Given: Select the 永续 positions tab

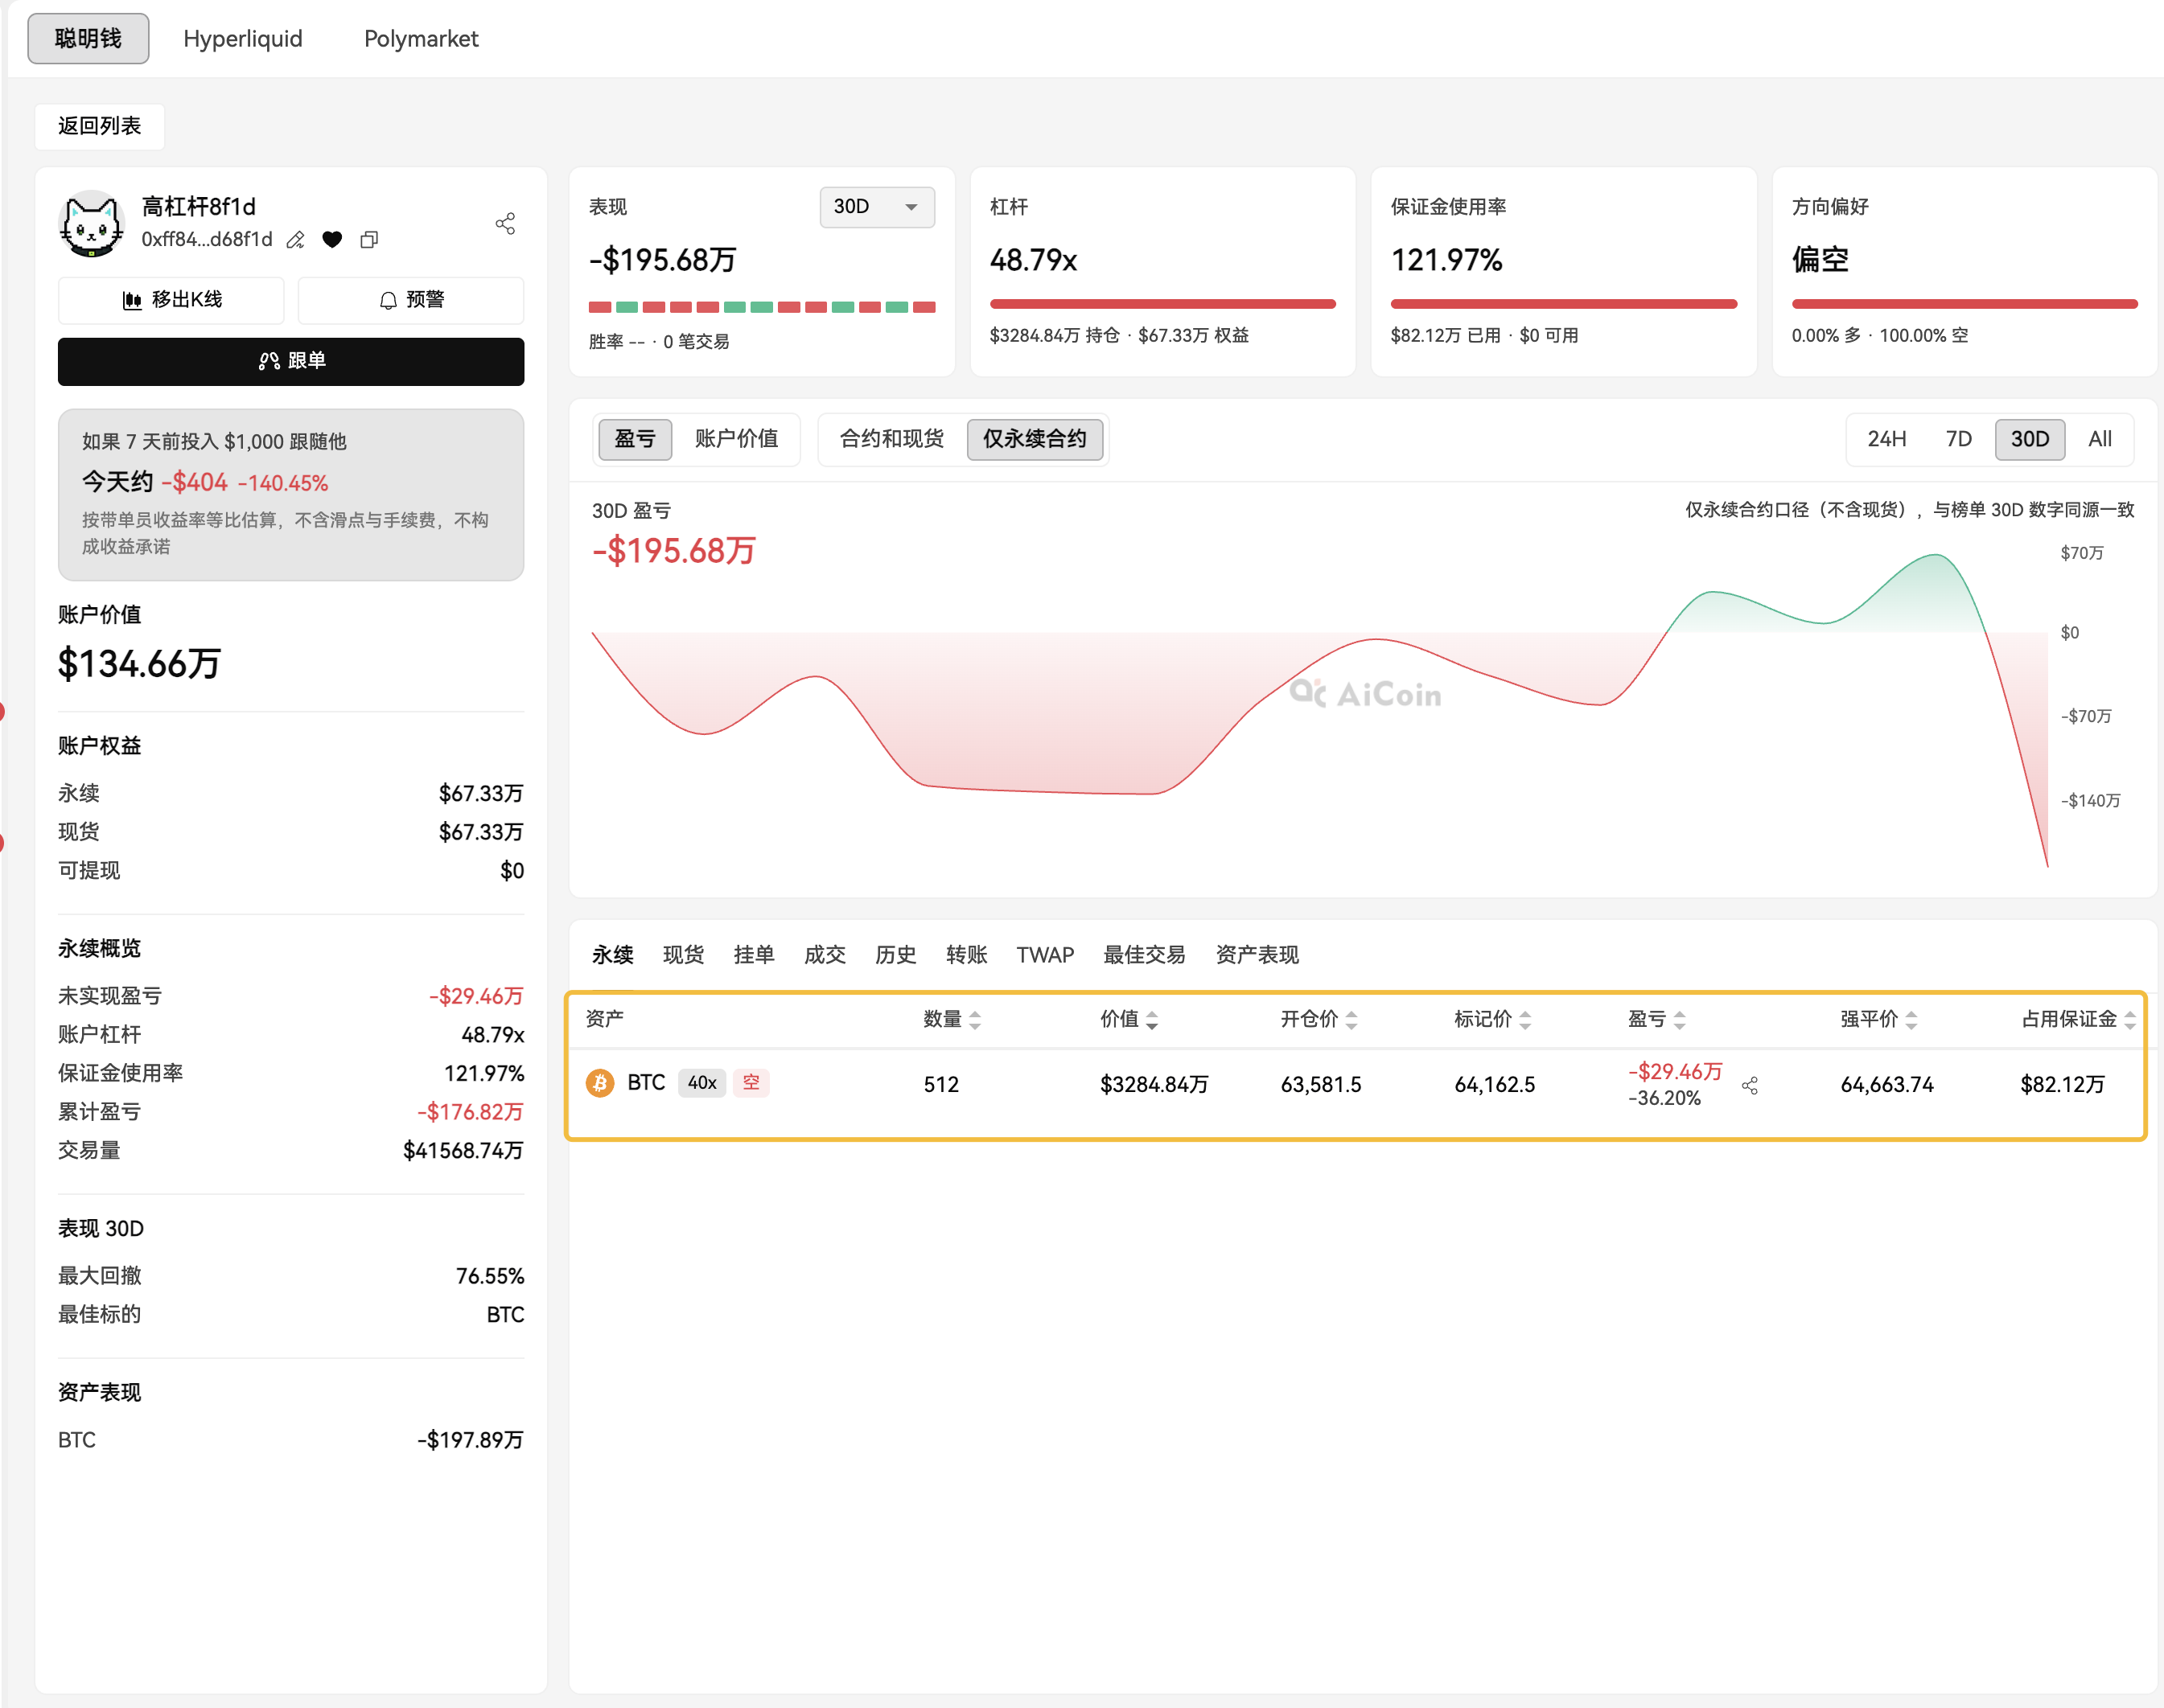Looking at the screenshot, I should (612, 955).
